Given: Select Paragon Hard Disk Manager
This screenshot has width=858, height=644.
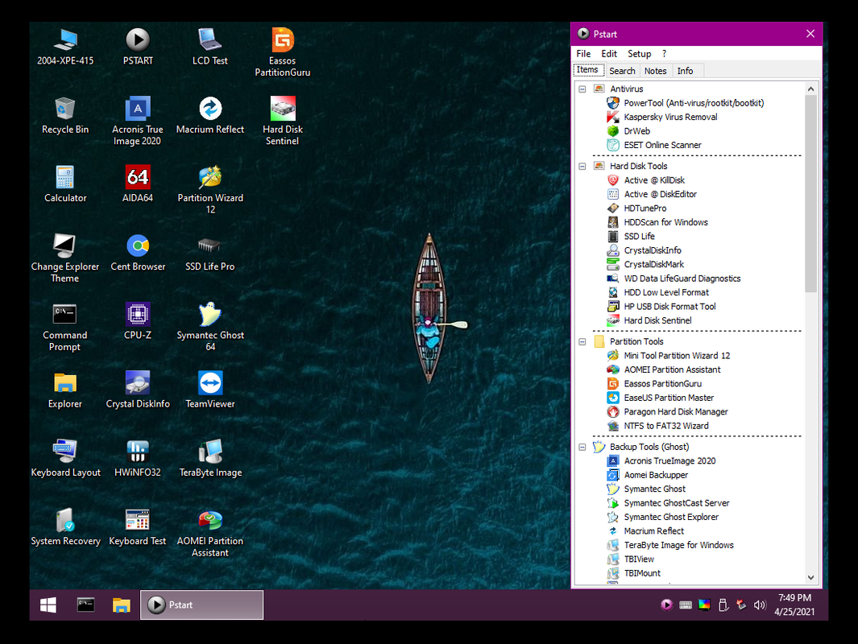Looking at the screenshot, I should 675,411.
